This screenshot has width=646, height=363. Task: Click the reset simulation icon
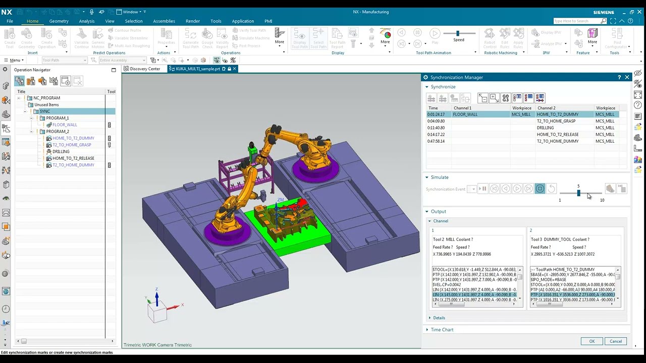coord(552,189)
